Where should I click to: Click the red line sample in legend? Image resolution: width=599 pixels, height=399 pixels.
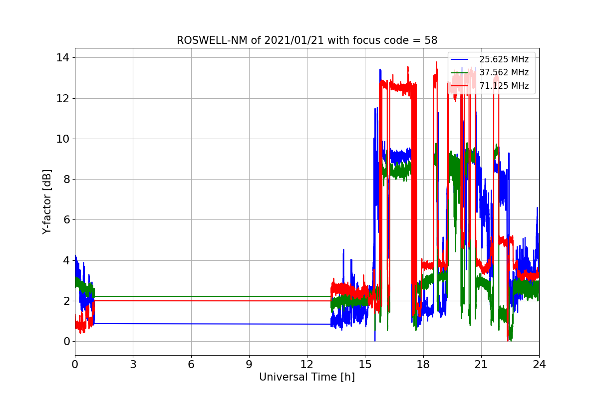(460, 86)
